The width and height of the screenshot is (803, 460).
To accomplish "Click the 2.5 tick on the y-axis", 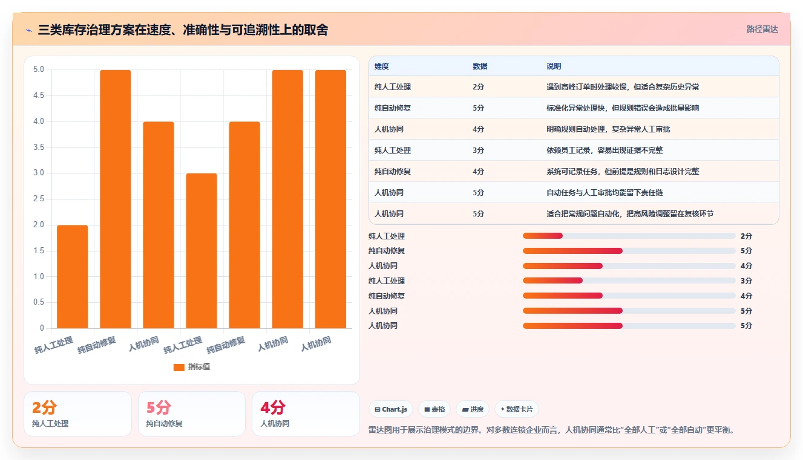I will [39, 199].
